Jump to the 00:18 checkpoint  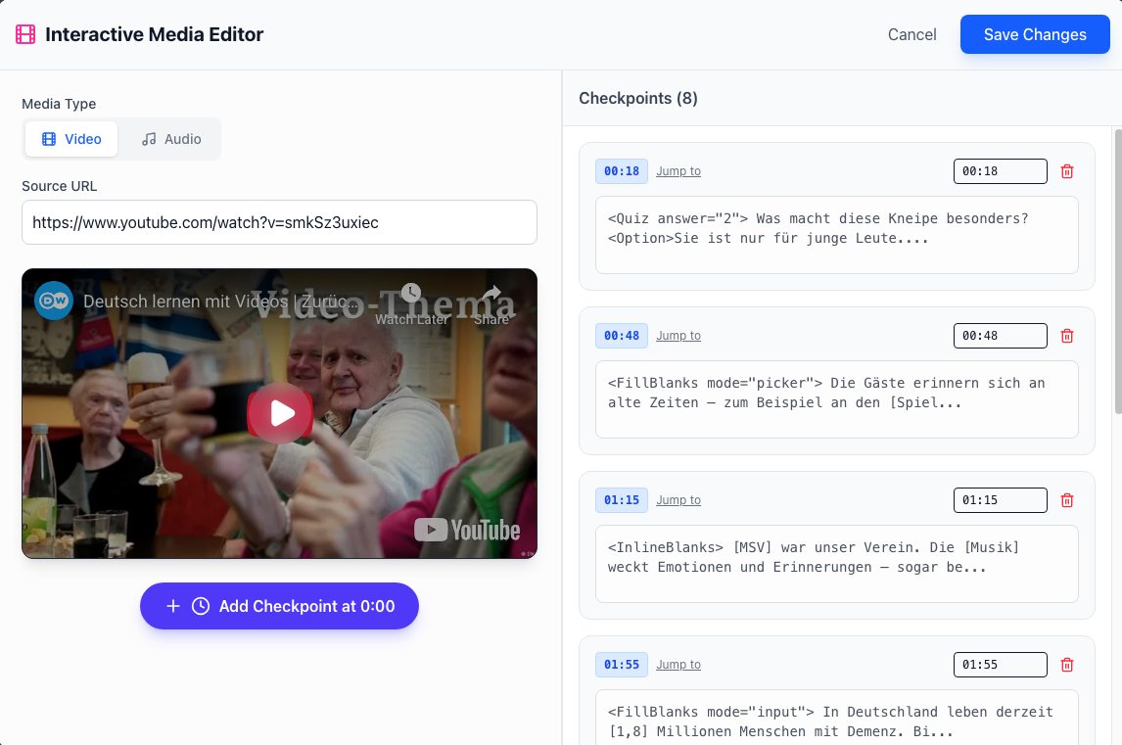click(x=678, y=171)
